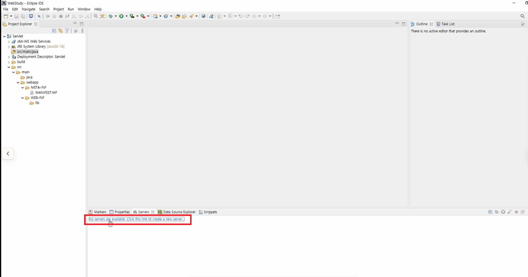Switch to the Markers tab
Viewport: 528px width, 277px height.
97,212
